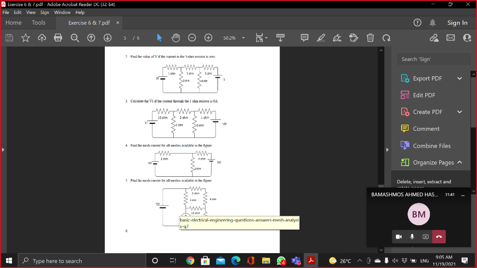Expand the Export PDF options
Screen dimensions: 477x268
459,78
